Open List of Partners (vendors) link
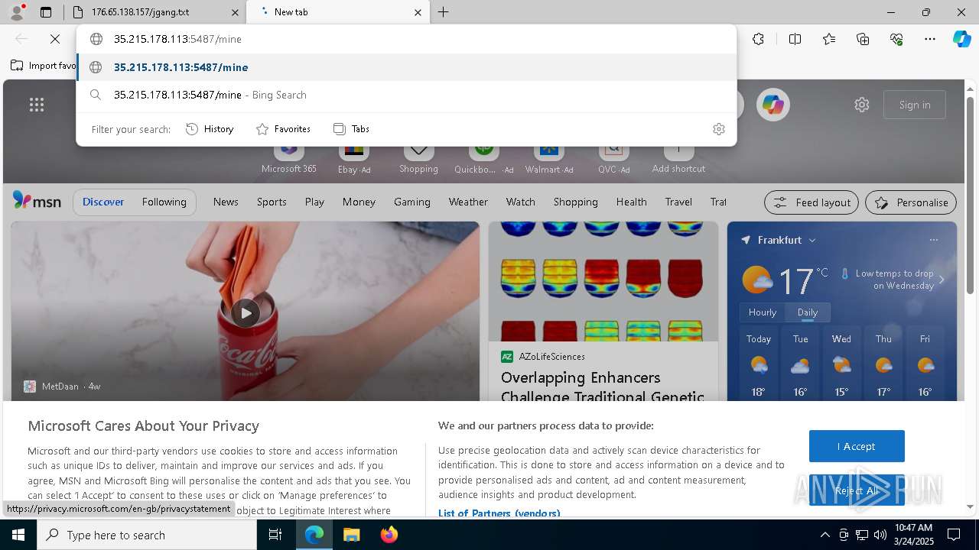The height and width of the screenshot is (550, 979). coord(499,513)
